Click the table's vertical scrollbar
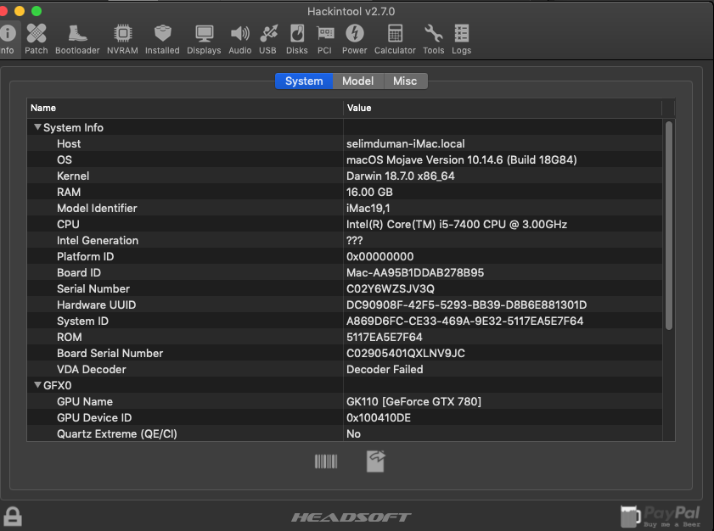 (668, 226)
